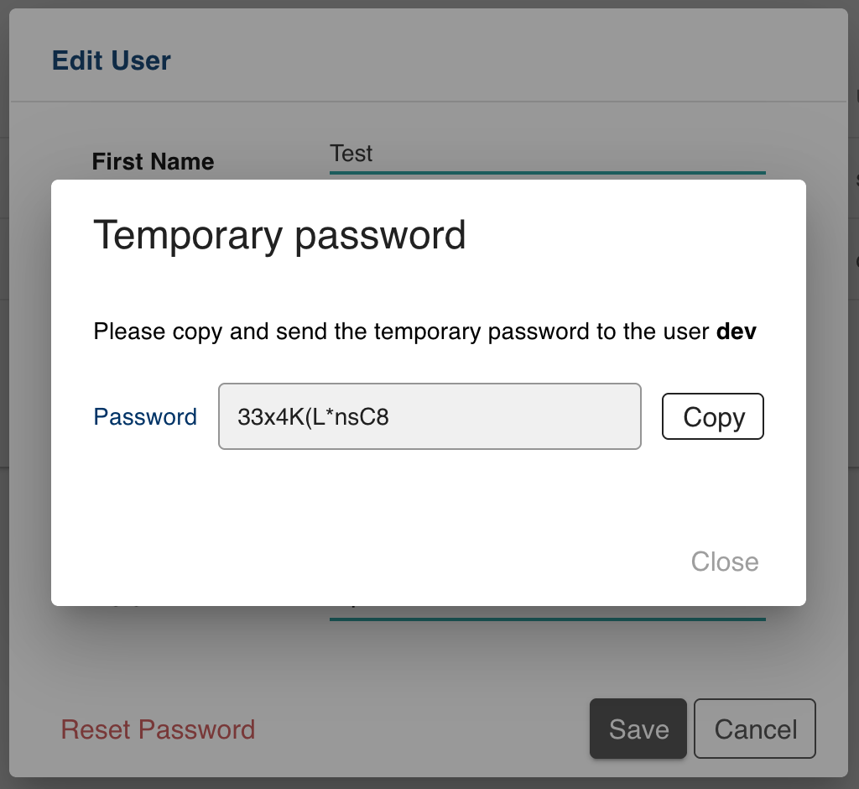Select the Close link on the dialog
Image resolution: width=859 pixels, height=789 pixels.
click(724, 562)
